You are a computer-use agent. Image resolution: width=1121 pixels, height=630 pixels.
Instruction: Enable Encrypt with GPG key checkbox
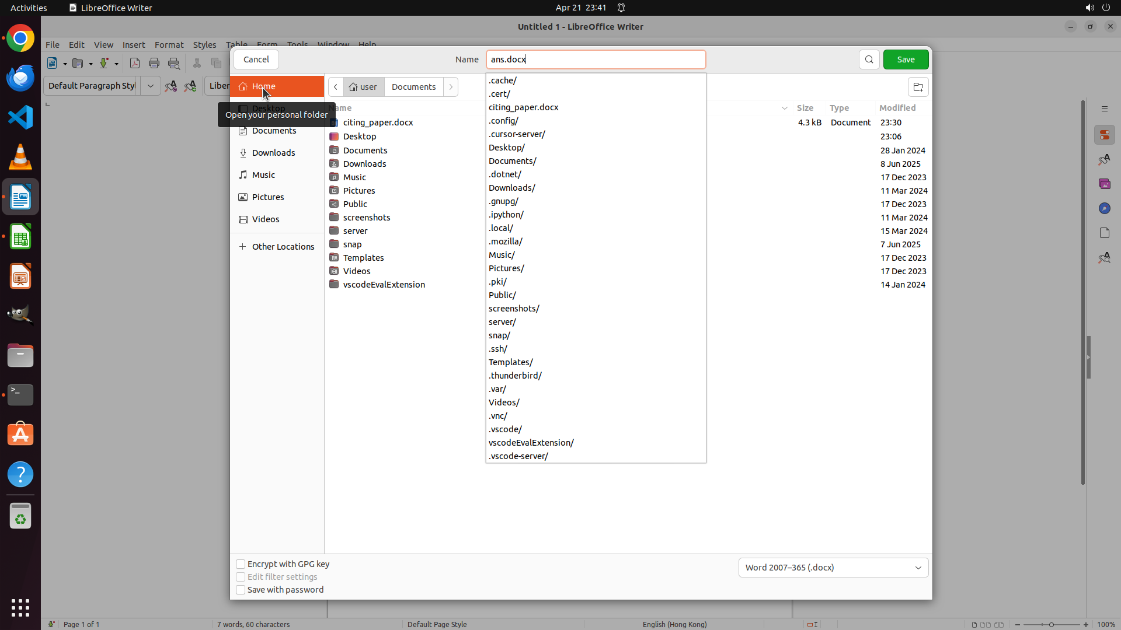pyautogui.click(x=241, y=564)
